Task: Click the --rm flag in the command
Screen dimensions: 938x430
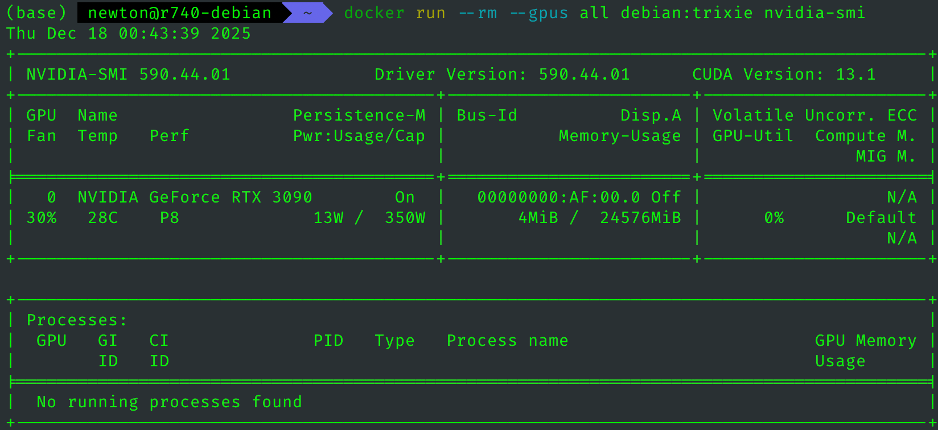Action: [477, 13]
